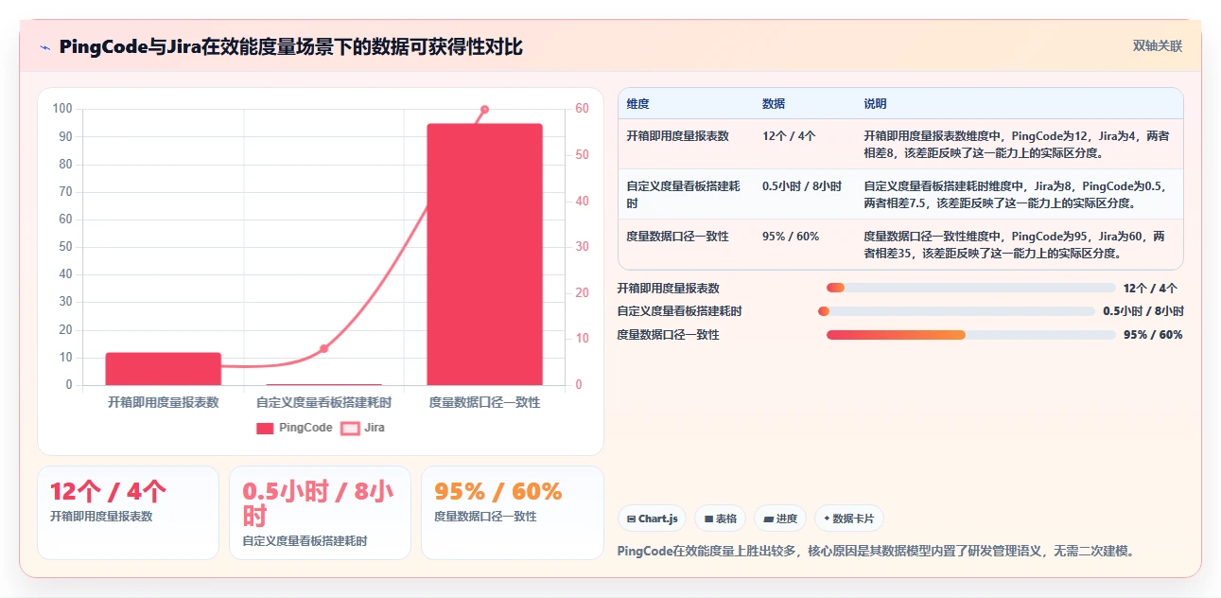Click the Jira line point at value 60
The image size is (1221, 598).
coord(484,110)
